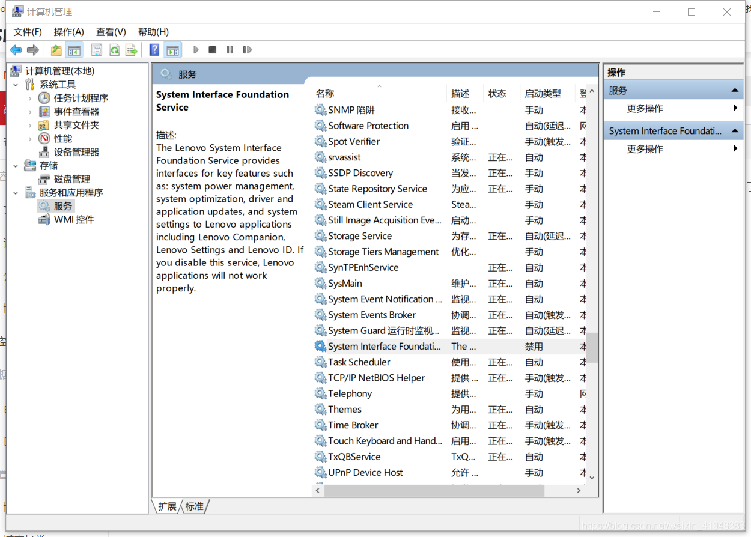Open the 帮助(H) menu
Image resolution: width=751 pixels, height=537 pixels.
[x=153, y=32]
